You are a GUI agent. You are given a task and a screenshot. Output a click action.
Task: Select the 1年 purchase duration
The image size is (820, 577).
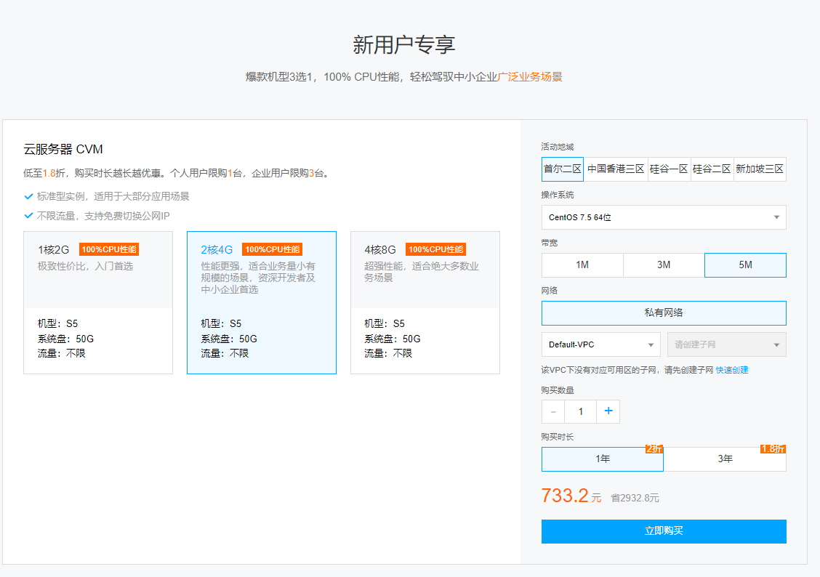click(603, 459)
